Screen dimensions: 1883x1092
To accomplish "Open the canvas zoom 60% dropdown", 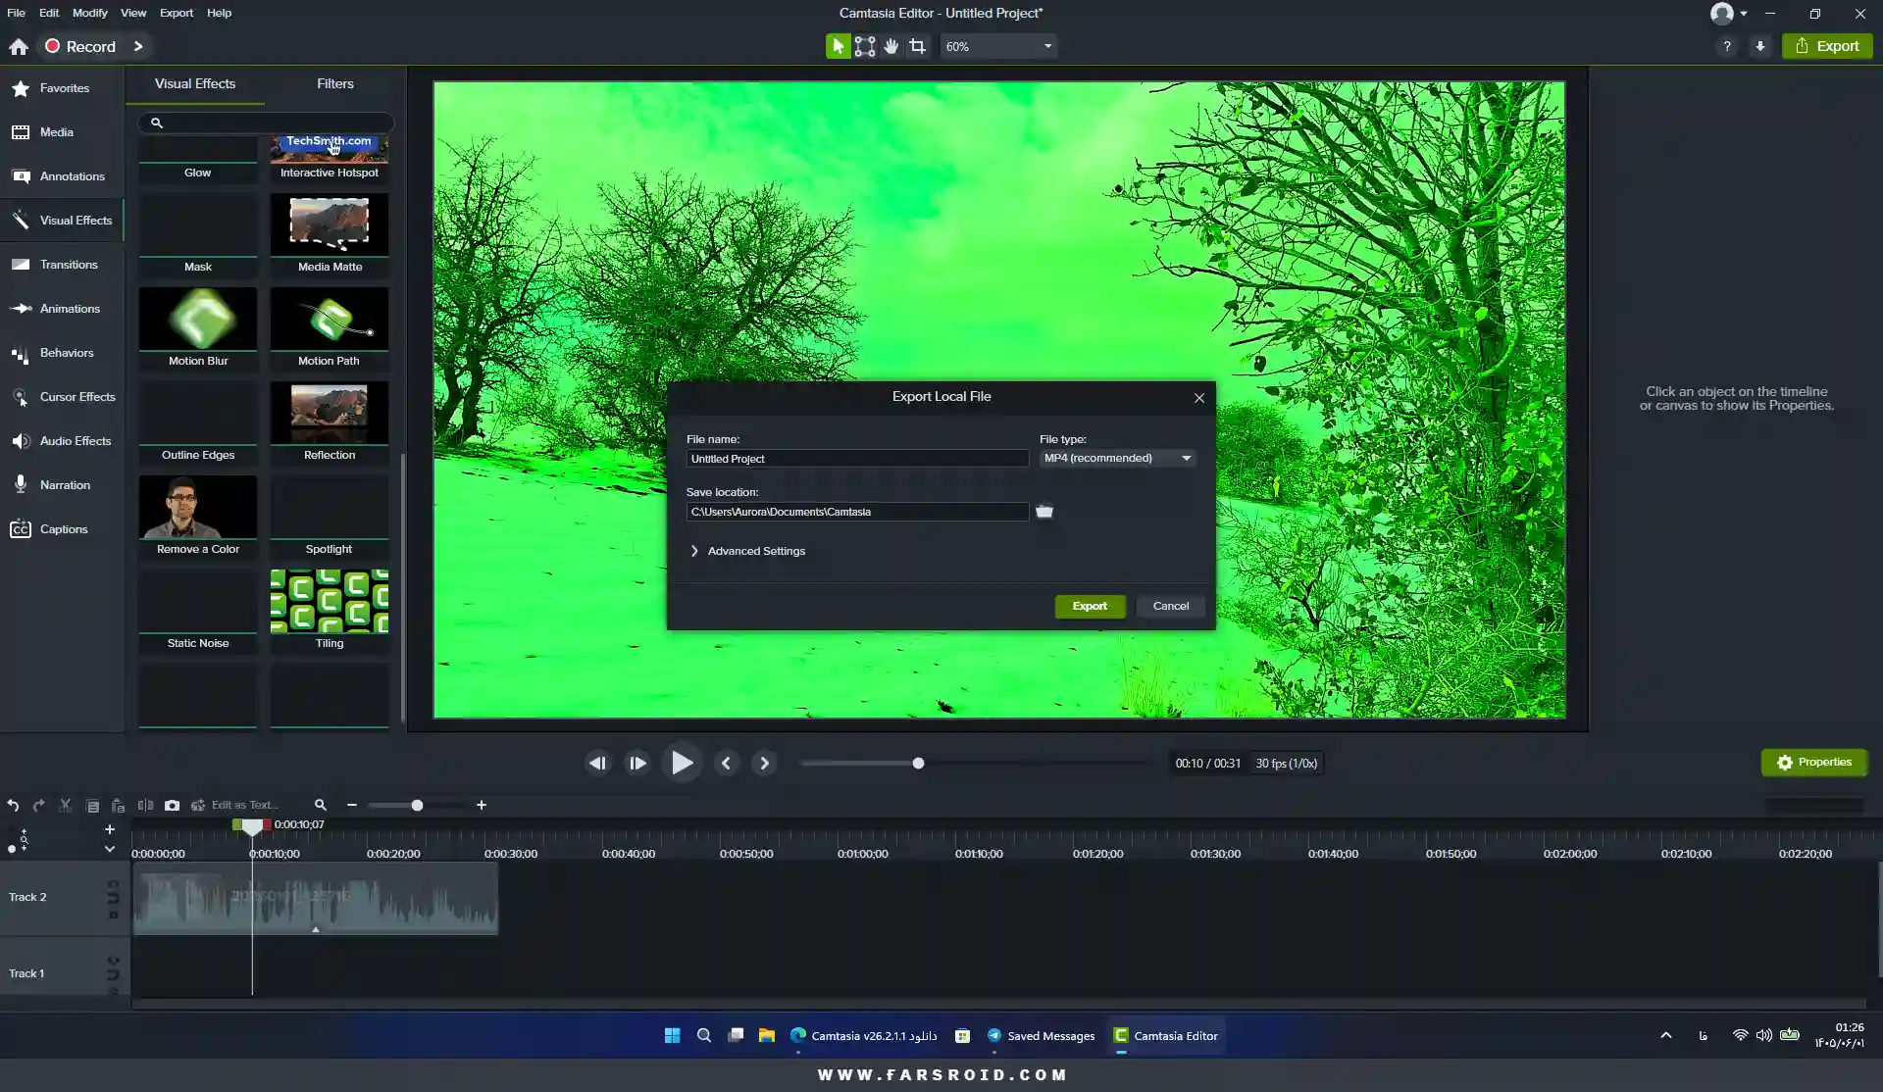I will tap(998, 46).
